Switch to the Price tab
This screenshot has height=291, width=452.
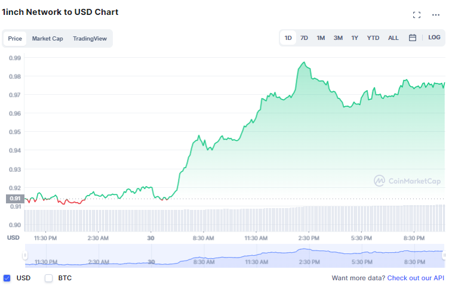(15, 39)
